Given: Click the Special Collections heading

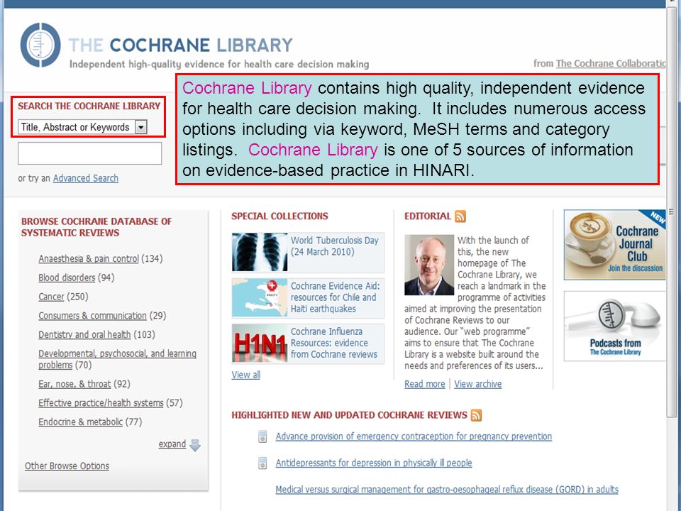Looking at the screenshot, I should point(279,216).
